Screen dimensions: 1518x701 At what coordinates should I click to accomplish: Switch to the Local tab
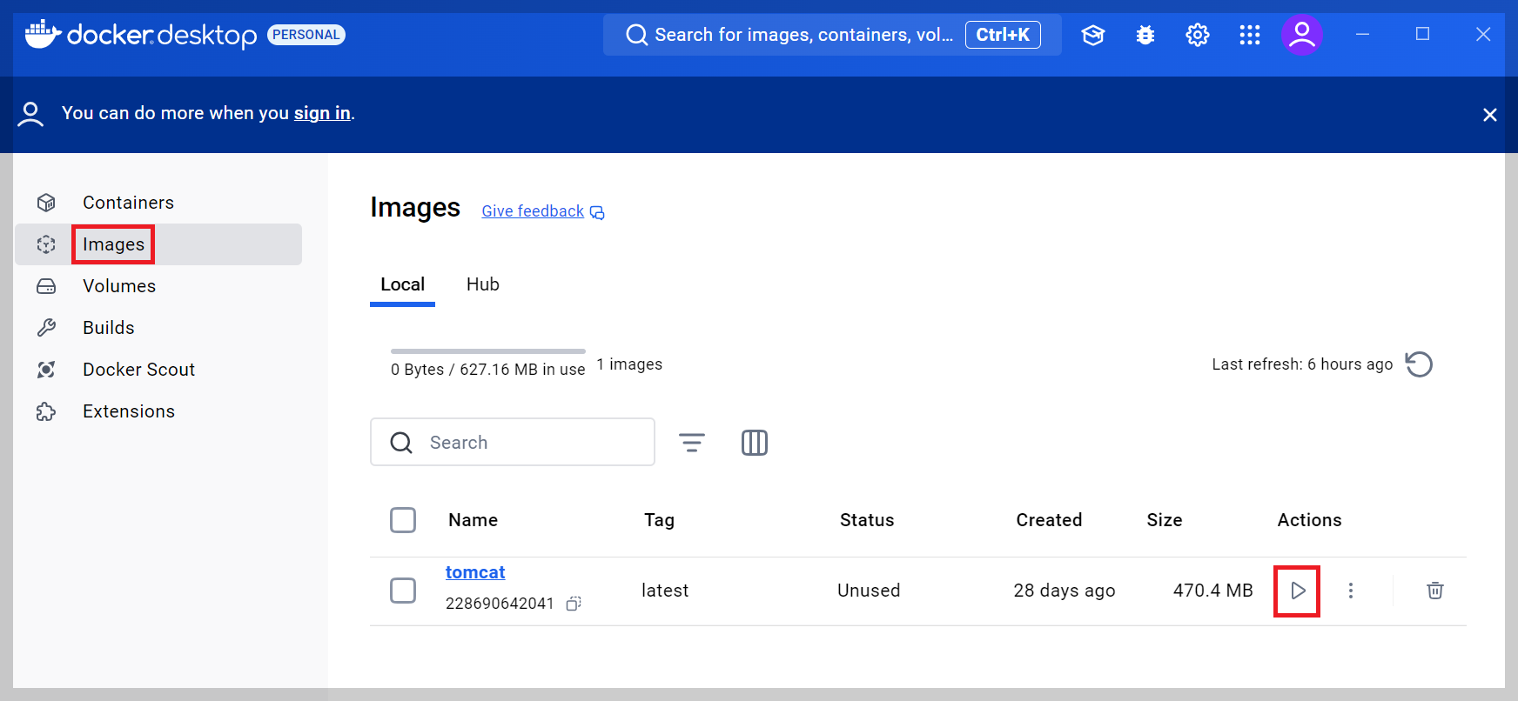[x=402, y=284]
